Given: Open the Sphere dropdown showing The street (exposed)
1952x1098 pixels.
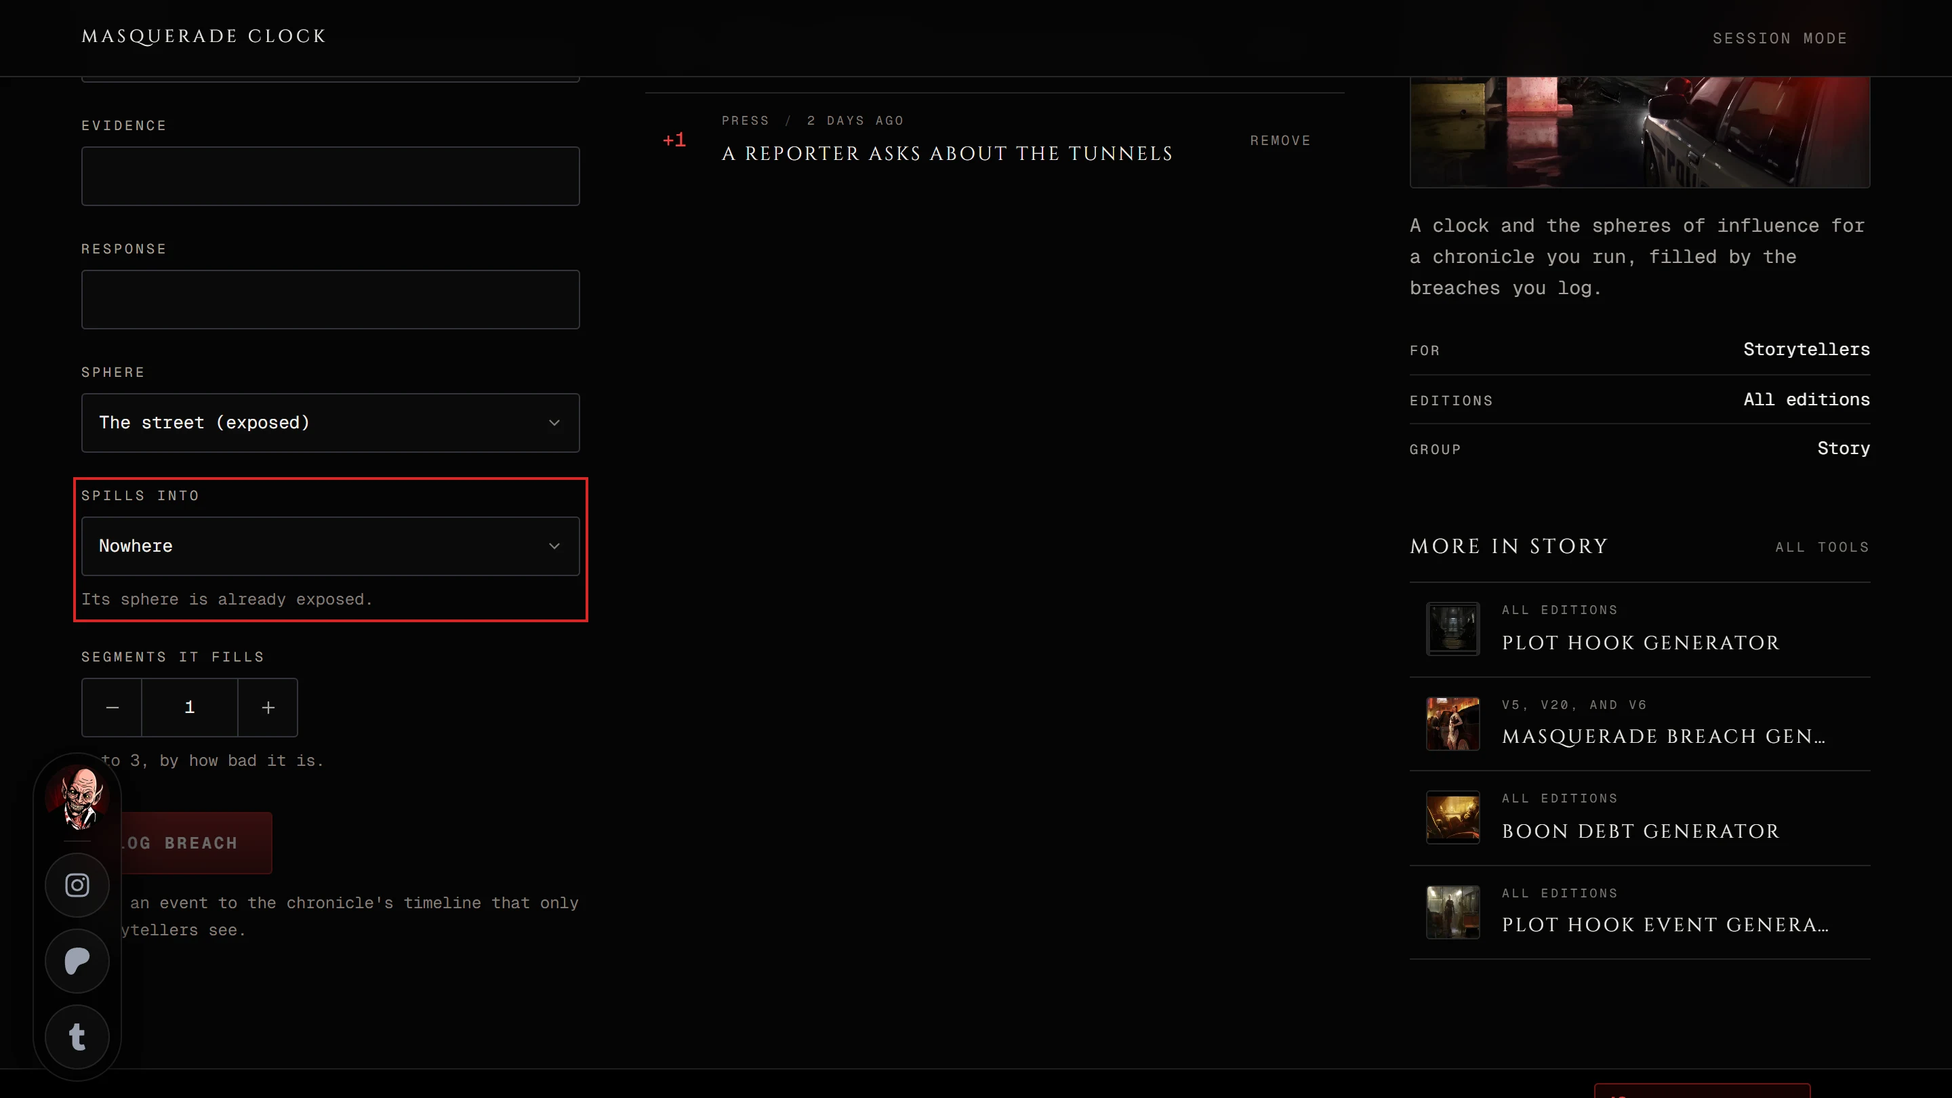Looking at the screenshot, I should point(330,423).
